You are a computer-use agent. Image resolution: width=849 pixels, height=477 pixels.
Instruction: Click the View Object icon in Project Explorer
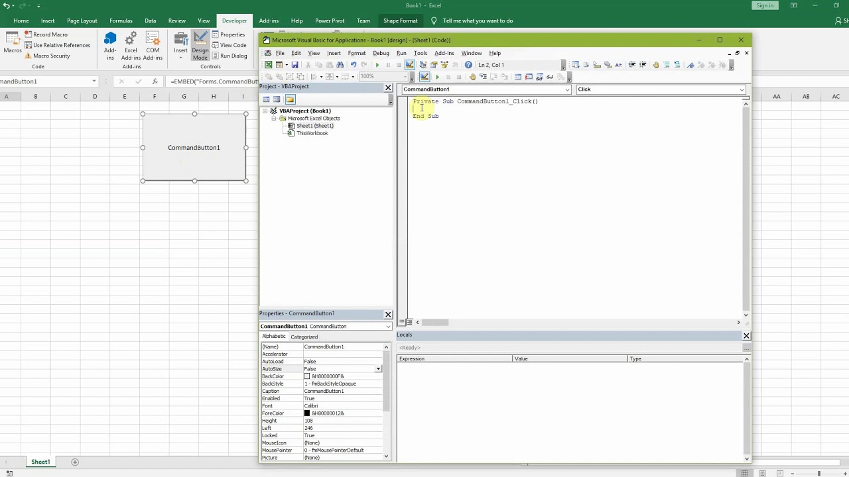click(277, 99)
